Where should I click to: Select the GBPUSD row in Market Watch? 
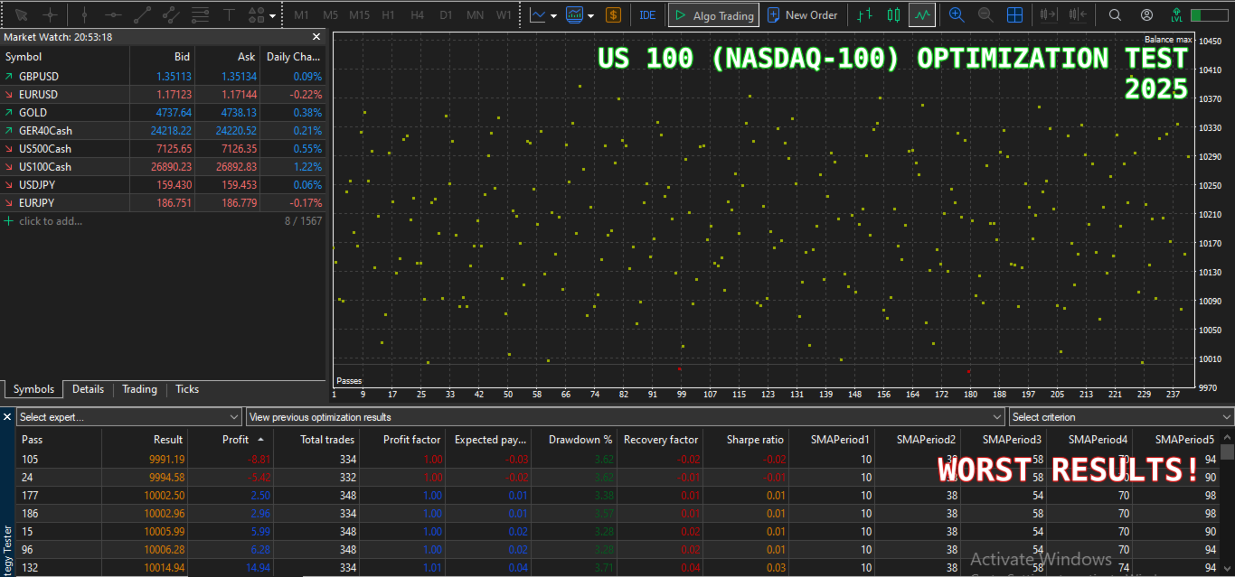(x=164, y=77)
